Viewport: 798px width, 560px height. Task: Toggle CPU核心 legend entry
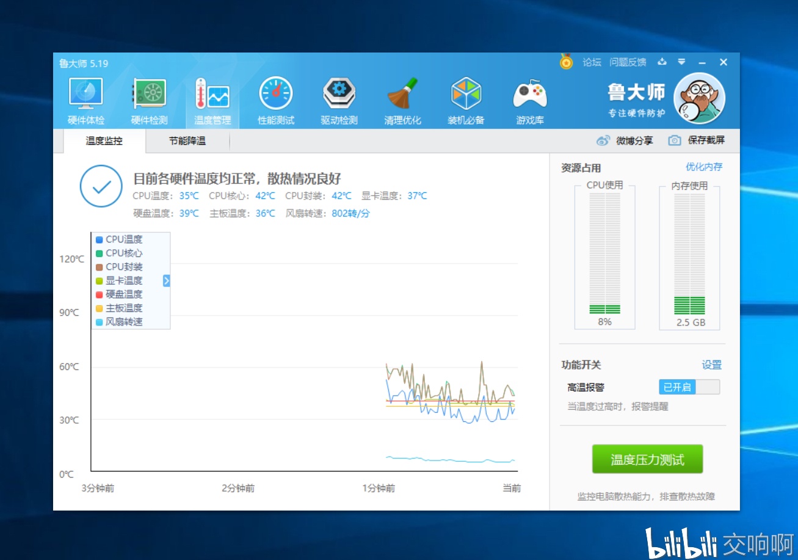[x=120, y=253]
